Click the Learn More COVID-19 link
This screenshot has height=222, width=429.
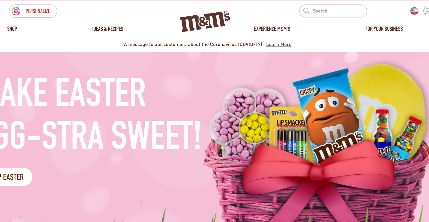pos(279,44)
